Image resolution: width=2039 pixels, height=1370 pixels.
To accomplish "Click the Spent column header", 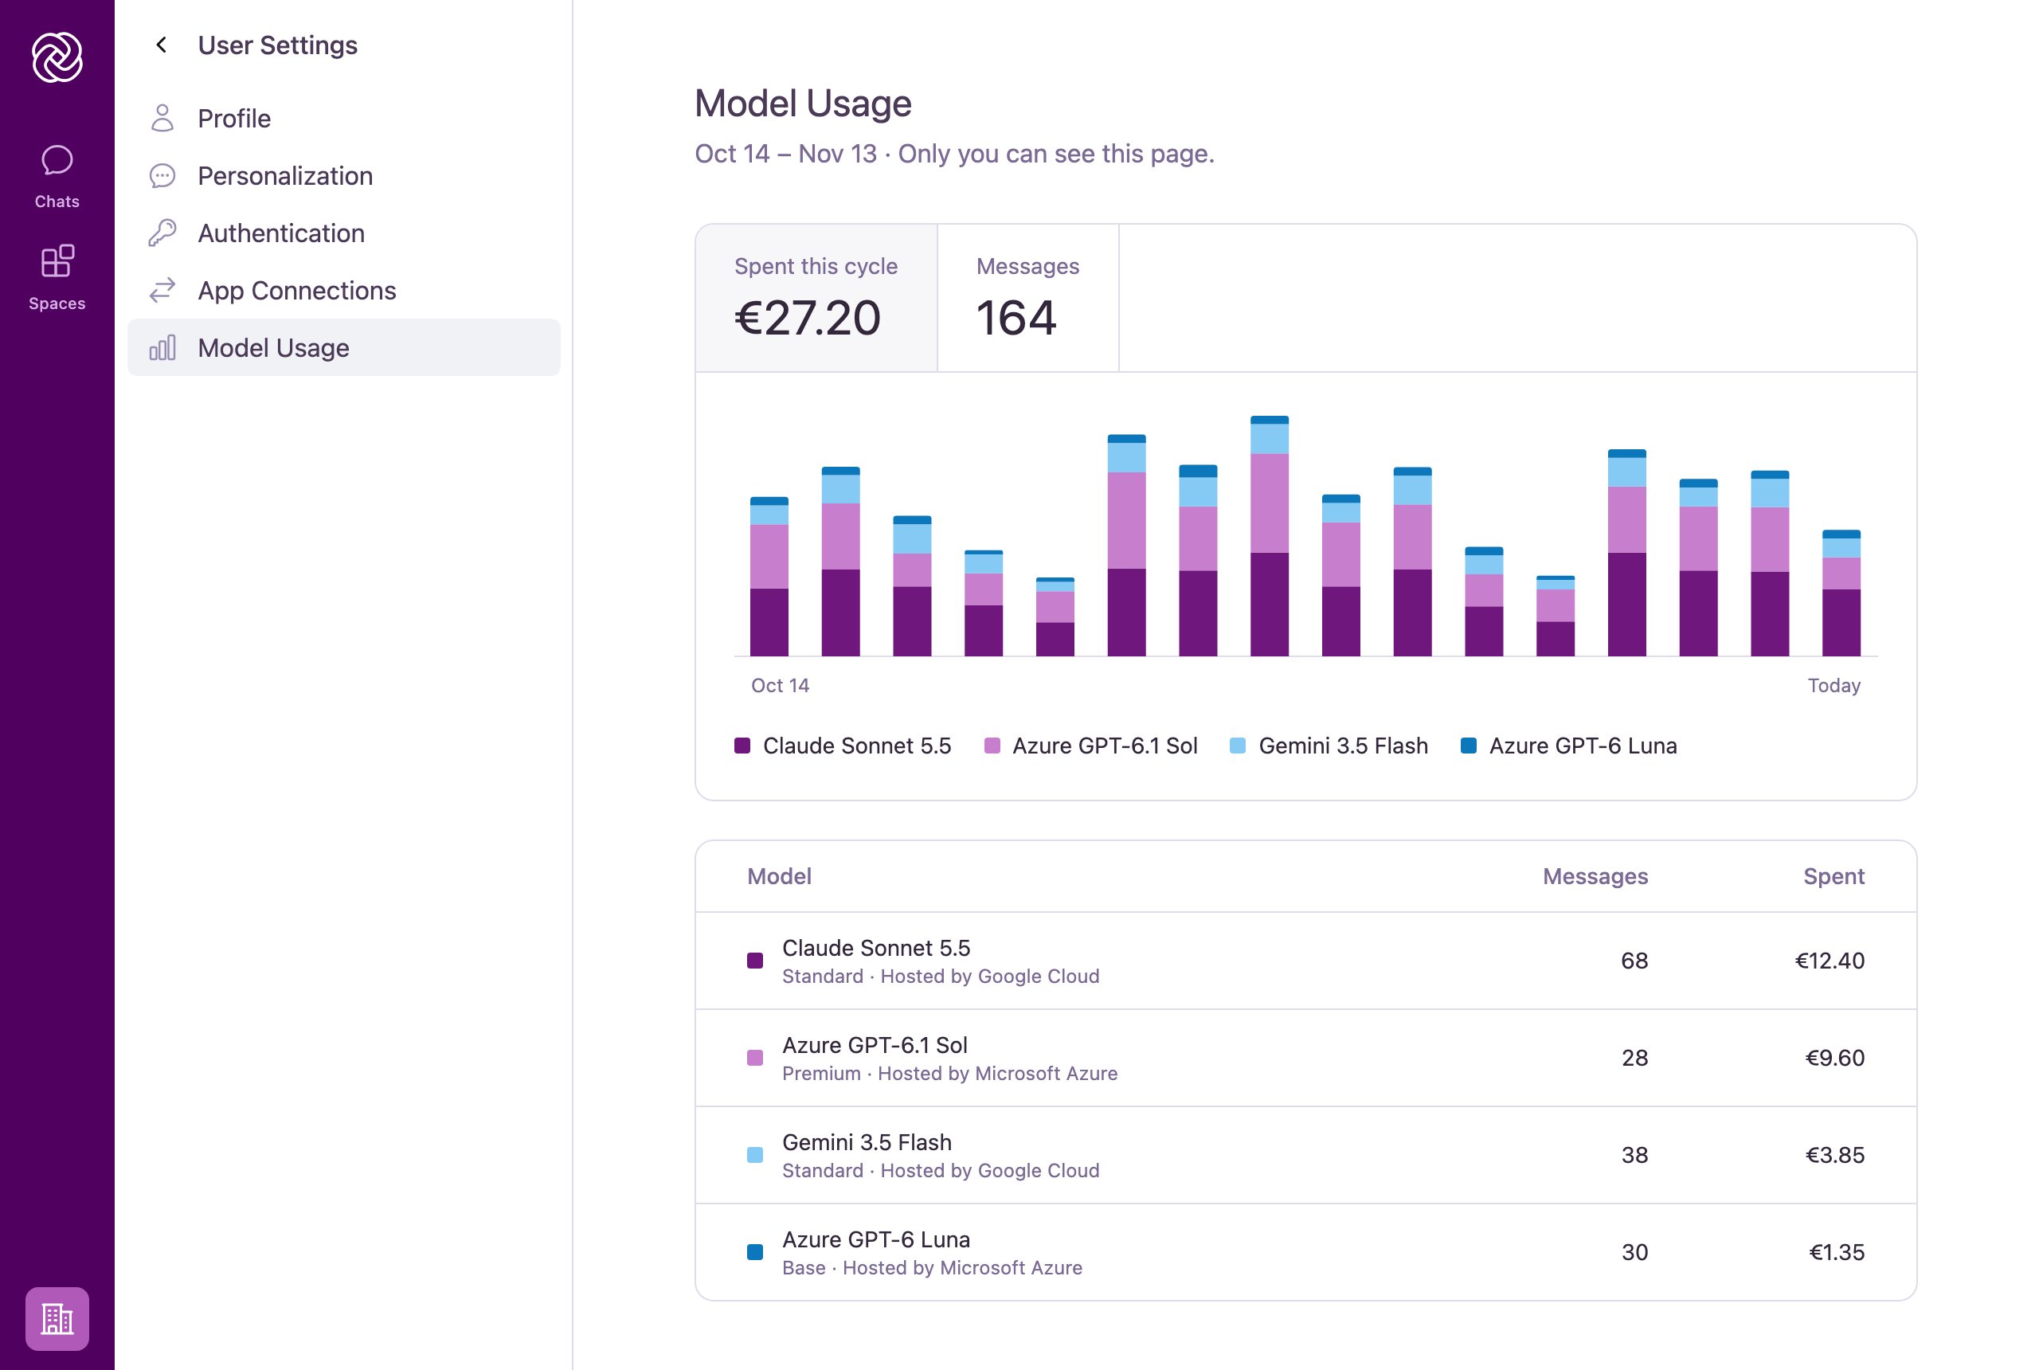I will pyautogui.click(x=1834, y=876).
